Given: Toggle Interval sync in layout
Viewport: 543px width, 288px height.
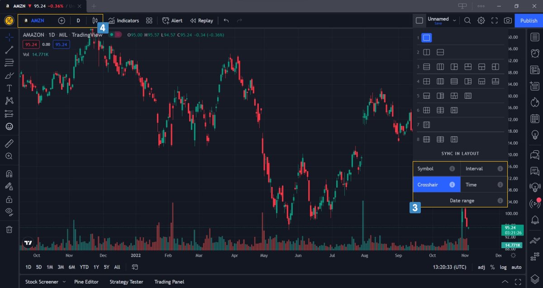Looking at the screenshot, I should click(484, 168).
